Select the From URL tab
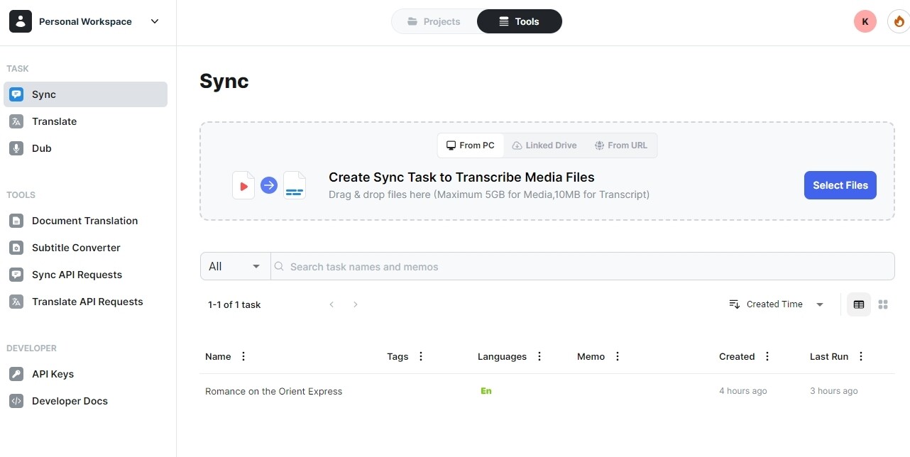 pos(621,145)
